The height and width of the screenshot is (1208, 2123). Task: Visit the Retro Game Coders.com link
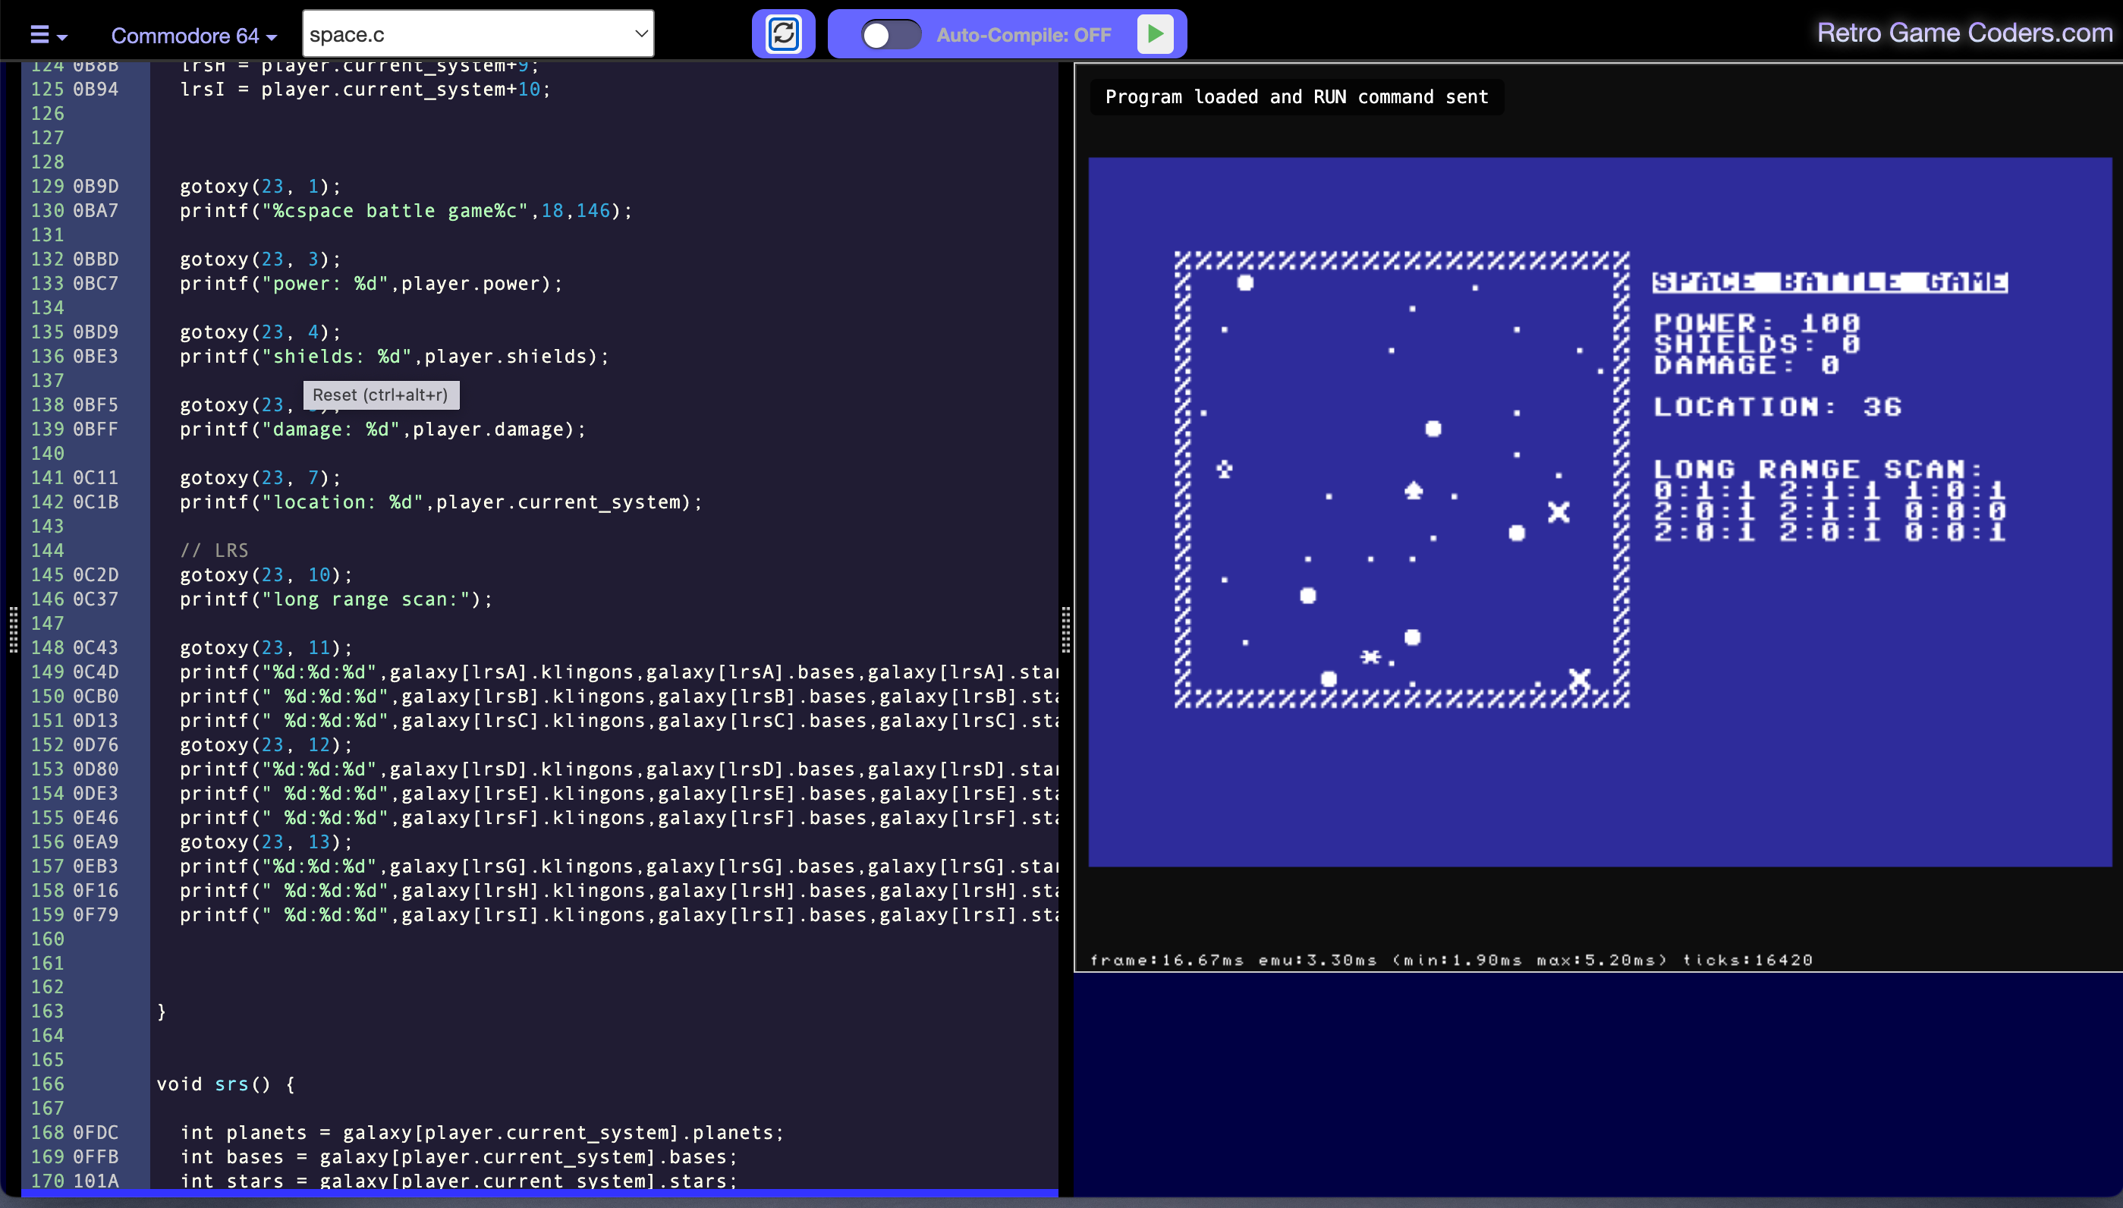[x=1964, y=33]
